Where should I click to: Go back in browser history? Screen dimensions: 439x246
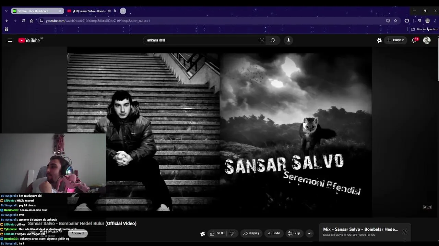(x=7, y=21)
